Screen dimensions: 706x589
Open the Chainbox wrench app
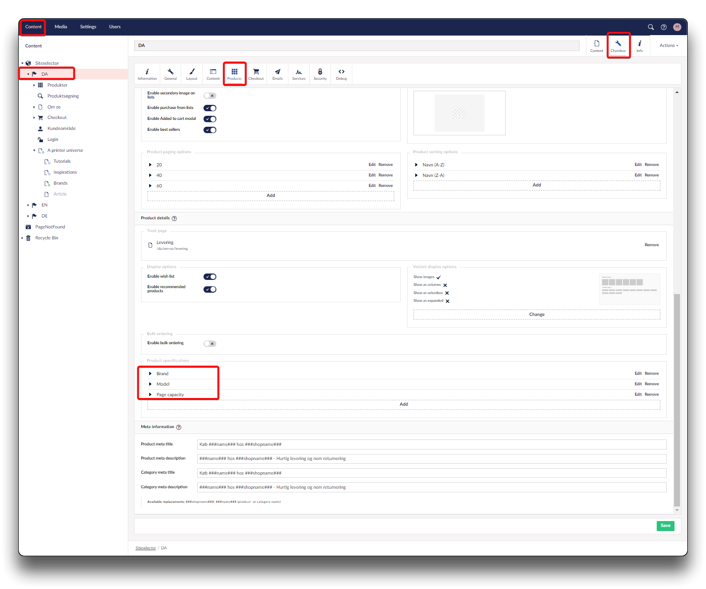pos(618,46)
